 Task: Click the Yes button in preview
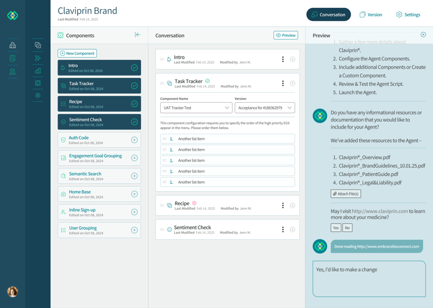[336, 228]
